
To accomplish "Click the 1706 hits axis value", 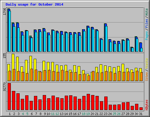I will 4,11.
